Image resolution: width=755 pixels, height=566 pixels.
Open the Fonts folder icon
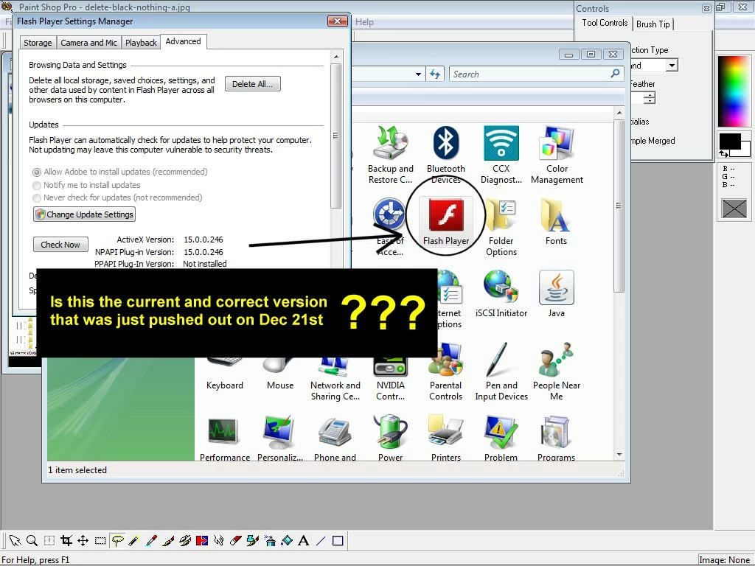tap(556, 221)
